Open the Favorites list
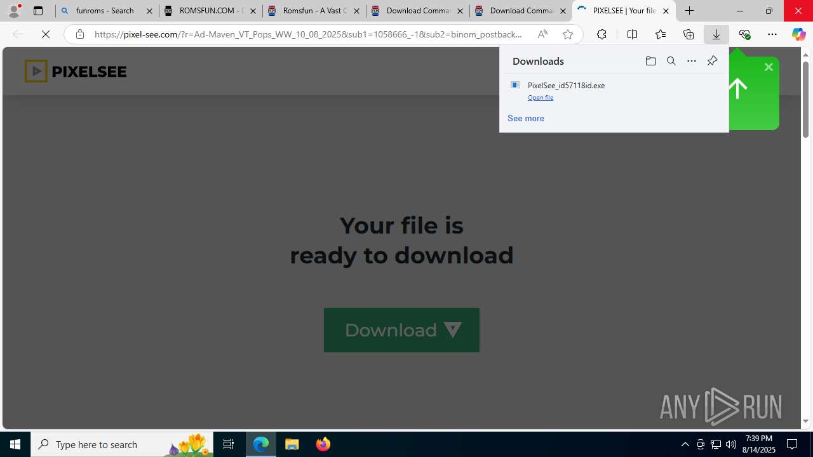The width and height of the screenshot is (813, 457). point(660,34)
